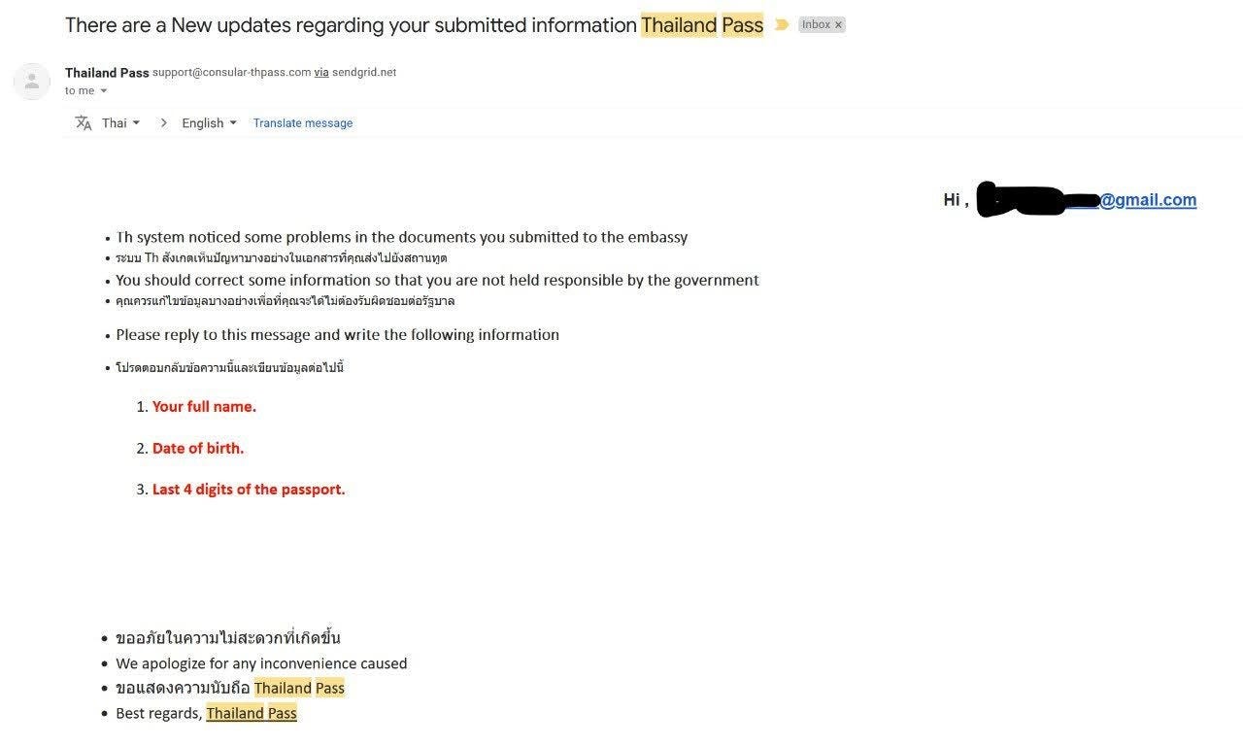The height and width of the screenshot is (746, 1243).
Task: Click the translate language icon
Action: pos(84,123)
